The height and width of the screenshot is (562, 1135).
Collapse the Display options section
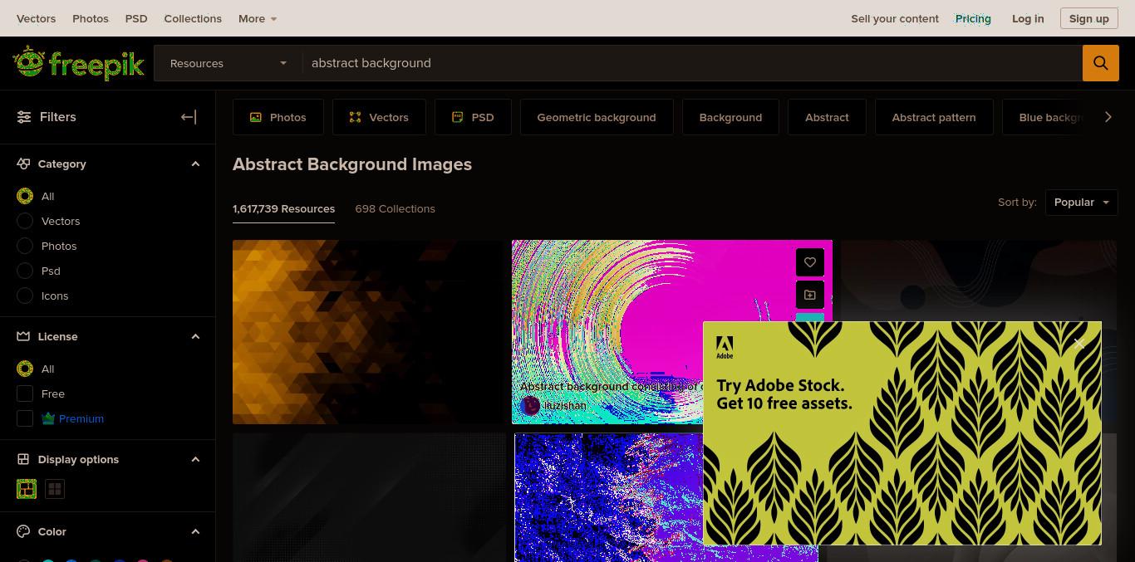195,459
